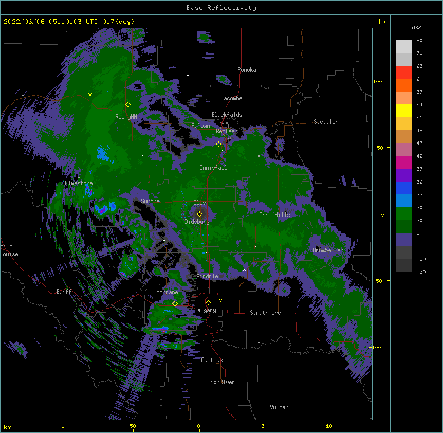Click the Innisfail city label
Viewport: 443px width, 433px height.
pyautogui.click(x=213, y=168)
